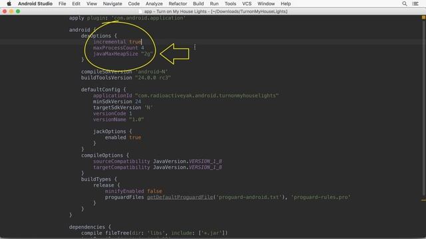Open the Edit menu
Viewport: 426px width, 239px height.
(76, 3)
